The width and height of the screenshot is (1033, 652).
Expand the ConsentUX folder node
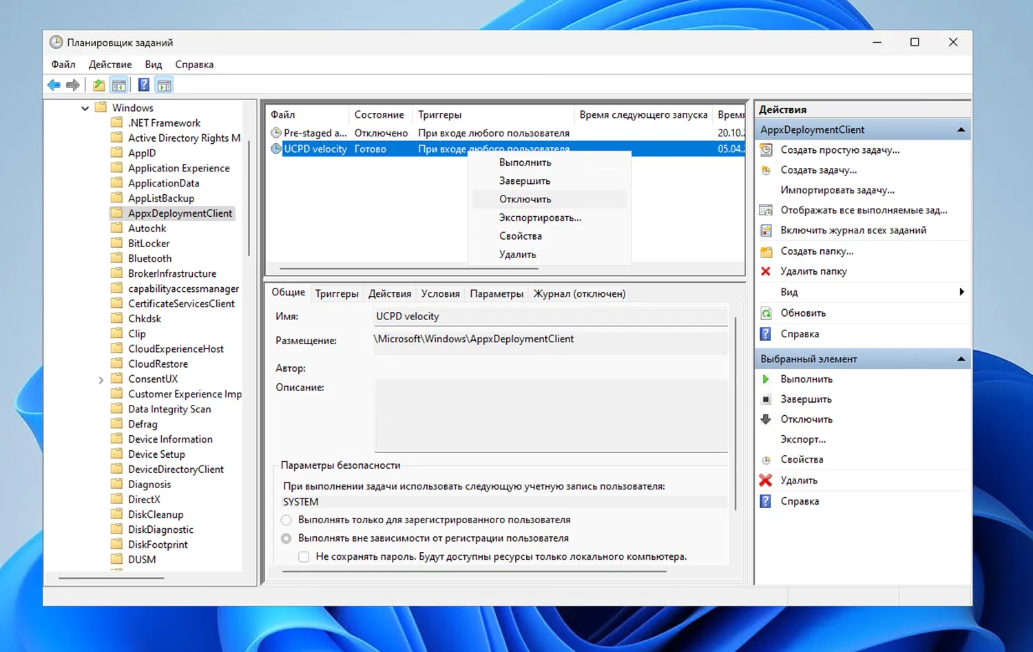tap(101, 379)
